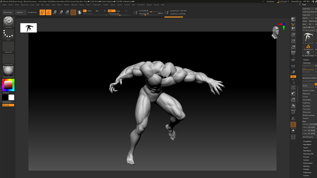Click the BPR render button

[x=293, y=20]
